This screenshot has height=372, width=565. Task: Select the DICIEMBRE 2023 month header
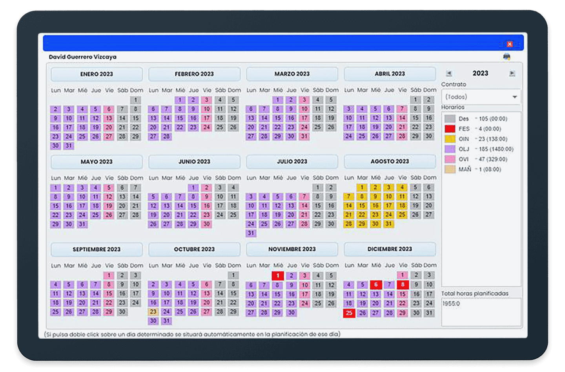coord(390,249)
